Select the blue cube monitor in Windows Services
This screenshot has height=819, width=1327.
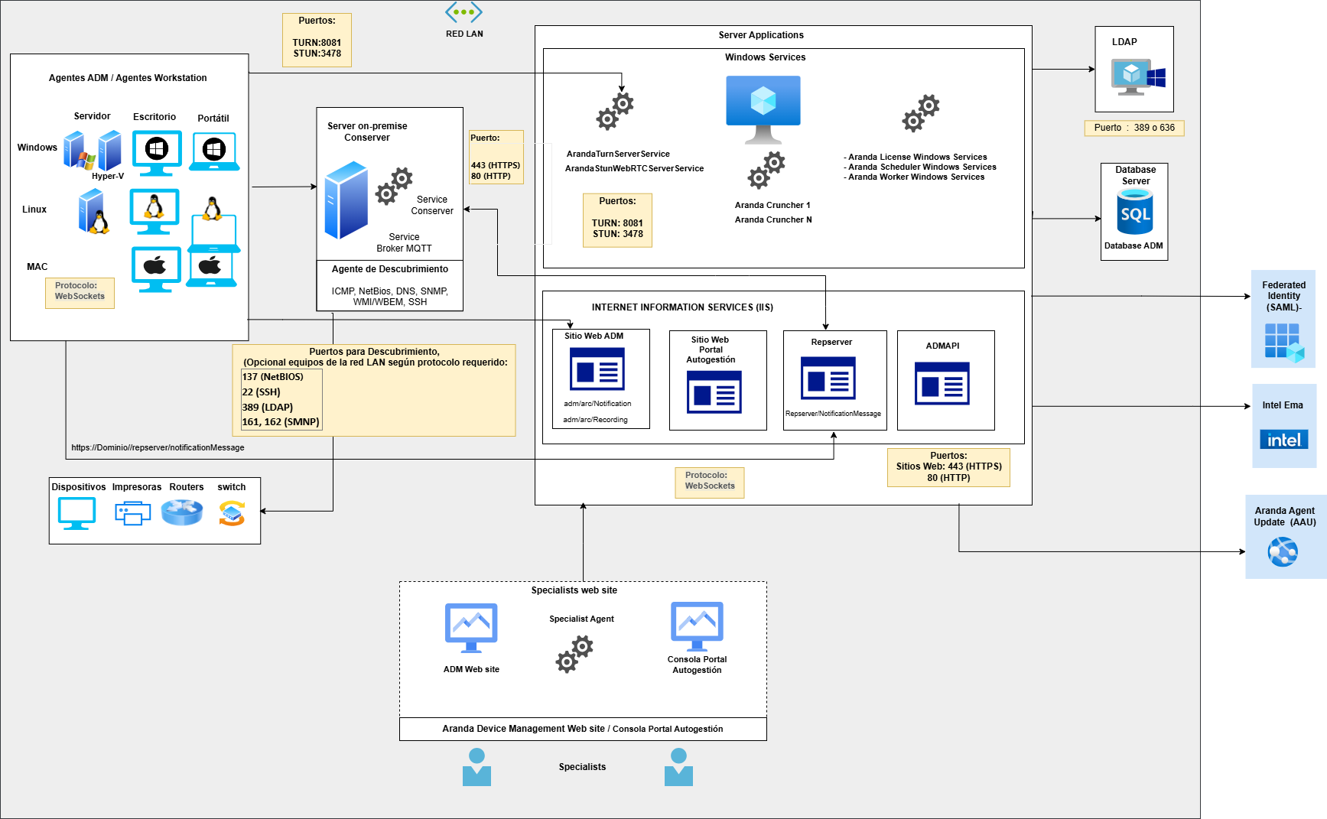tap(763, 109)
